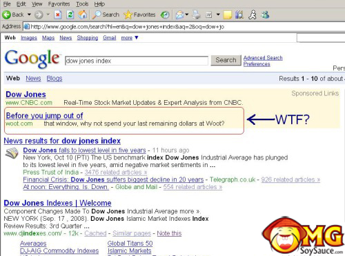This screenshot has width=345, height=256.
Task: Click the Print toolbar icon
Action: (x=196, y=14)
